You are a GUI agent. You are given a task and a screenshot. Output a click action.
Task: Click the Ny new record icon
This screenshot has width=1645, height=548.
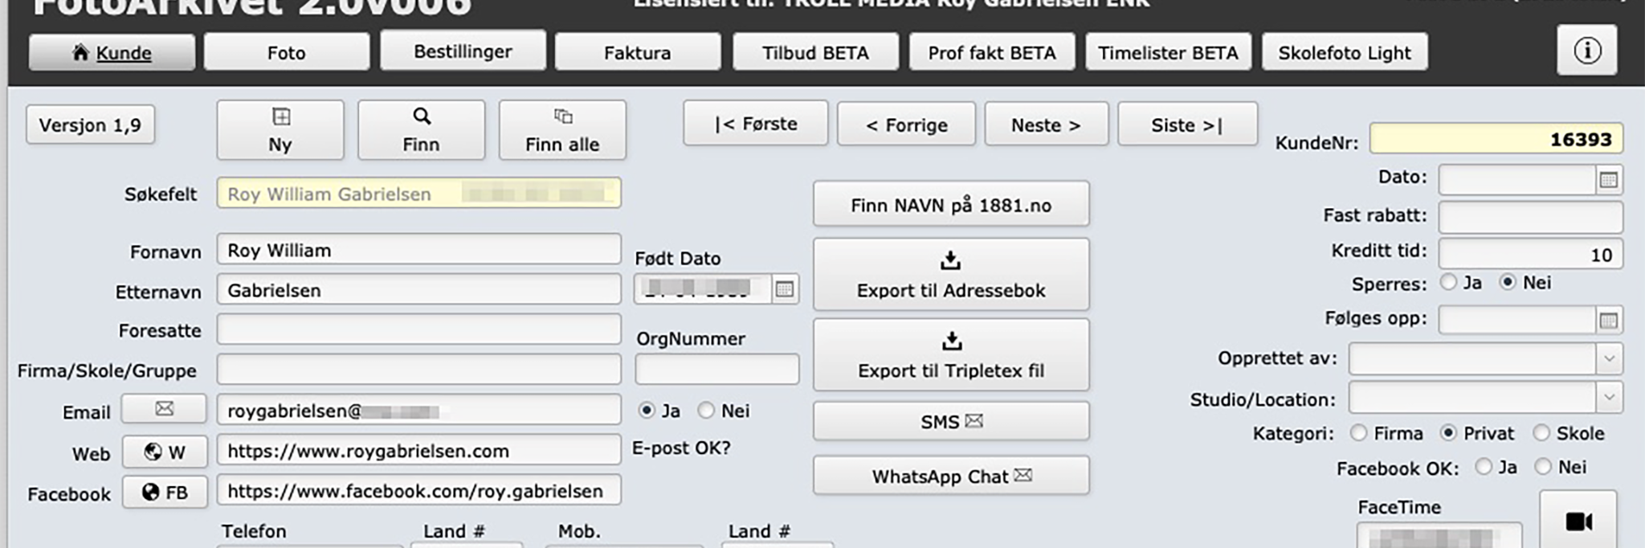[x=280, y=130]
